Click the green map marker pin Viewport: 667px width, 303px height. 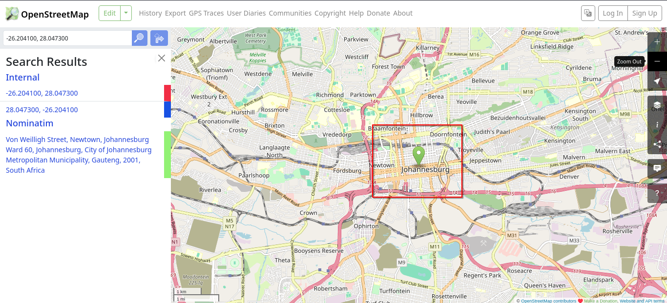pyautogui.click(x=418, y=156)
